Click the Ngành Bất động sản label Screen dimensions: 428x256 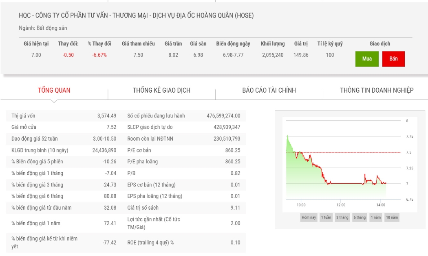click(x=43, y=28)
